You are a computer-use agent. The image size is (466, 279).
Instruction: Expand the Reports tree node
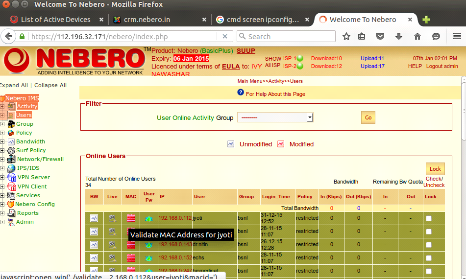pyautogui.click(x=2, y=213)
